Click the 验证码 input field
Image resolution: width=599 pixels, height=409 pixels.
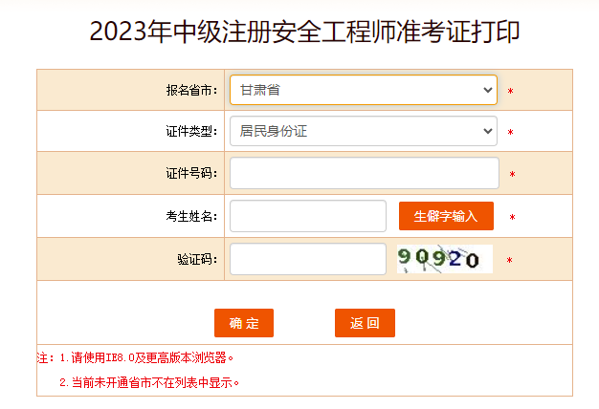pos(307,259)
